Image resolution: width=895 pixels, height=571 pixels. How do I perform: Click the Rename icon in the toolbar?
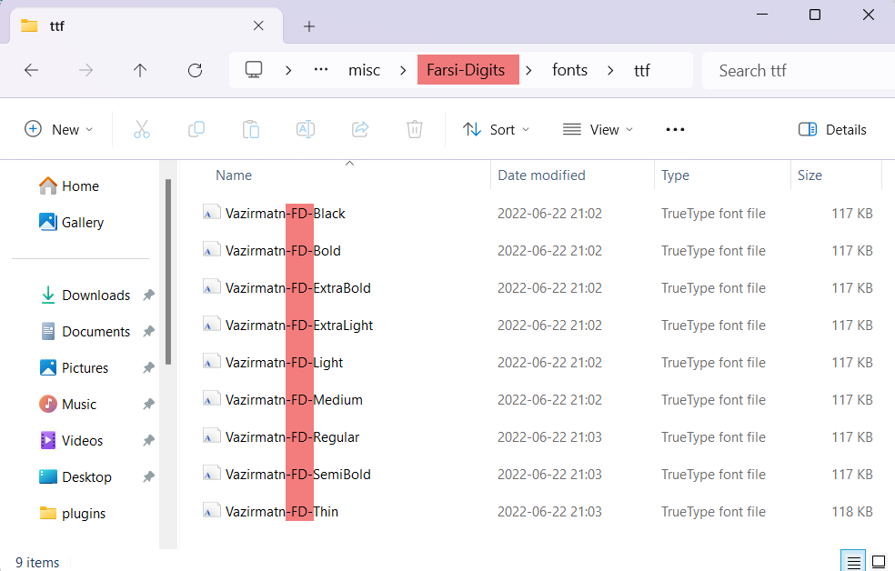(306, 129)
